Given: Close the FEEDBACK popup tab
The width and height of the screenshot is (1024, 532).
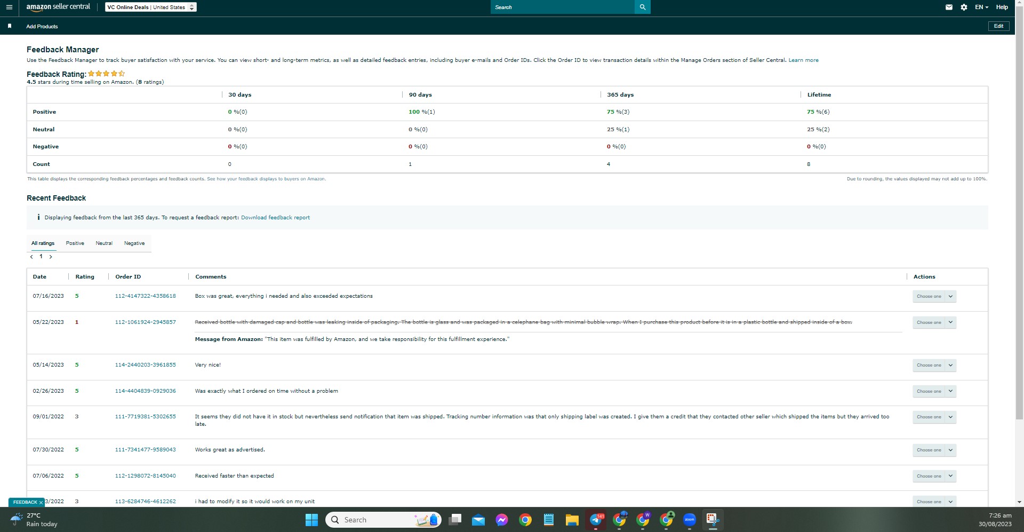Looking at the screenshot, I should (41, 503).
